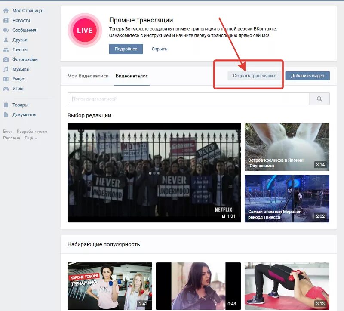Click the Добавить видео button
Image resolution: width=344 pixels, height=311 pixels.
click(307, 76)
